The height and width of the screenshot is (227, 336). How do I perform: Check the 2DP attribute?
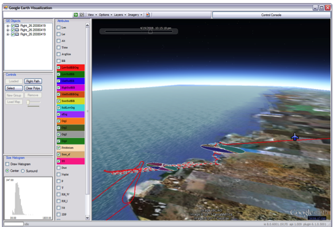click(x=58, y=214)
